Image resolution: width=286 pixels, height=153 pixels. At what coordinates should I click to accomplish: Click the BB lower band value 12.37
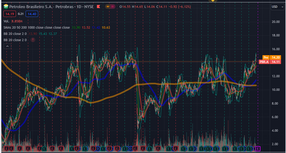tap(53, 34)
